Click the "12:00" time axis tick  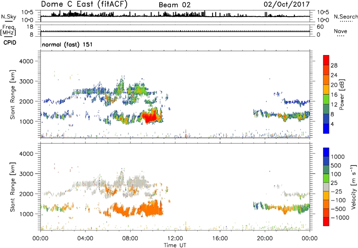[175, 239]
